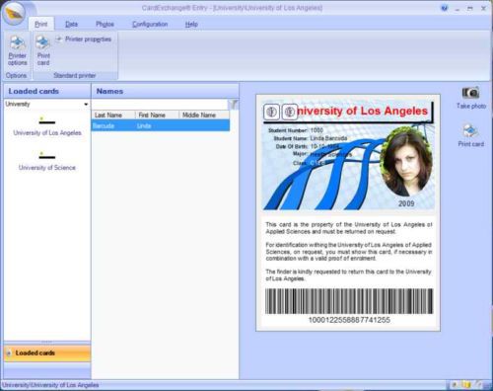Select University of Los Angeles card layout
The width and height of the screenshot is (493, 391).
pyautogui.click(x=47, y=126)
